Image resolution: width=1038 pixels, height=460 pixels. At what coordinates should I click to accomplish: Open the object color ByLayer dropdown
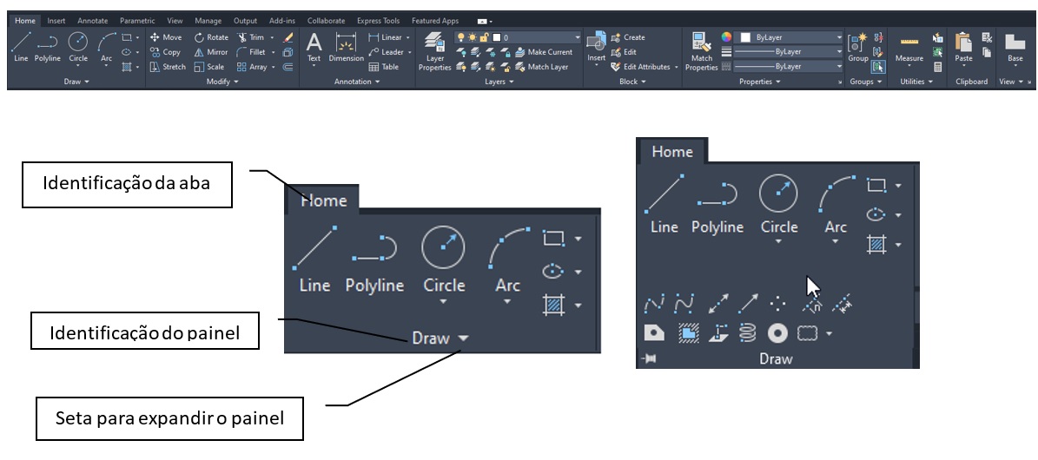coord(790,37)
